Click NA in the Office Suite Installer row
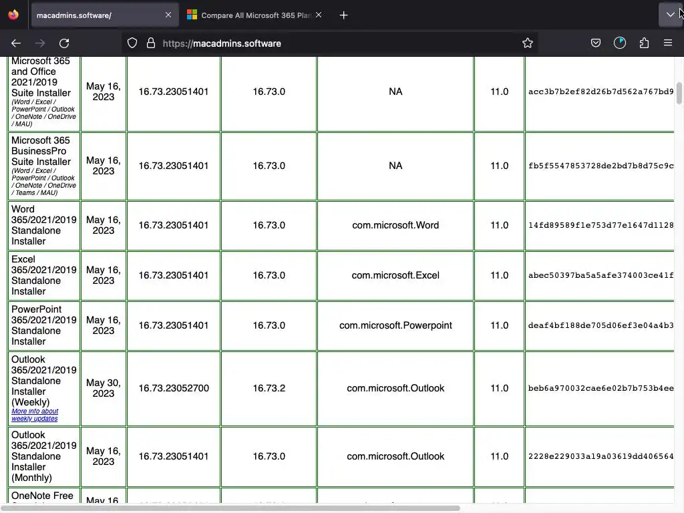Viewport: 684px width, 513px height. click(x=395, y=92)
